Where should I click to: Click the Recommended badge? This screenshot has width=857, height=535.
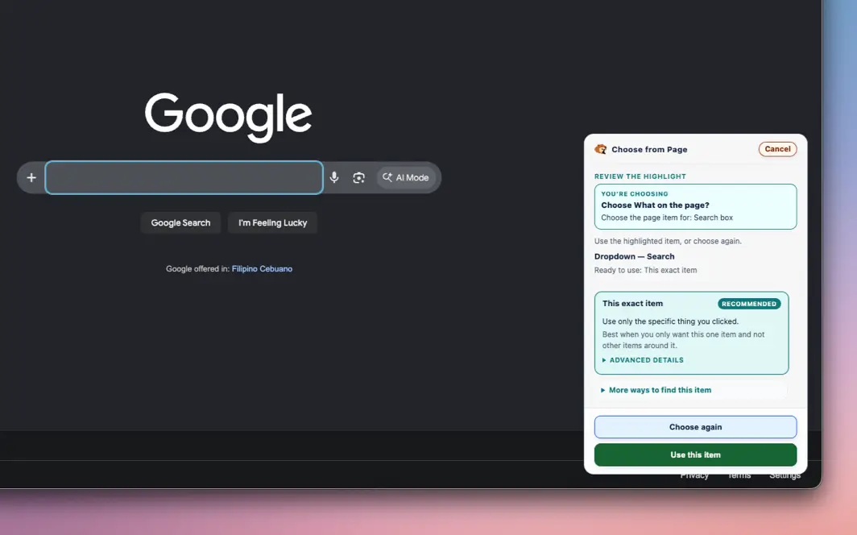[749, 304]
